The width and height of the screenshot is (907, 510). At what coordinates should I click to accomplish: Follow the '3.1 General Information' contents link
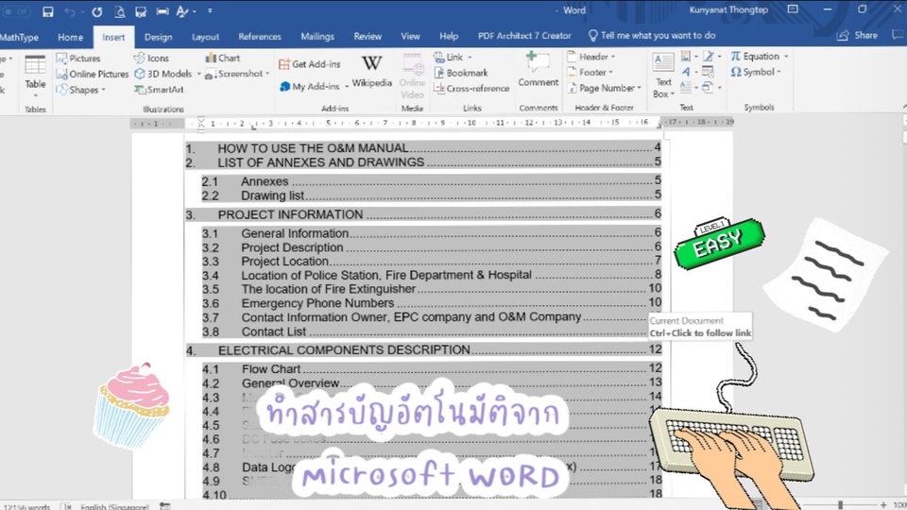pos(432,233)
